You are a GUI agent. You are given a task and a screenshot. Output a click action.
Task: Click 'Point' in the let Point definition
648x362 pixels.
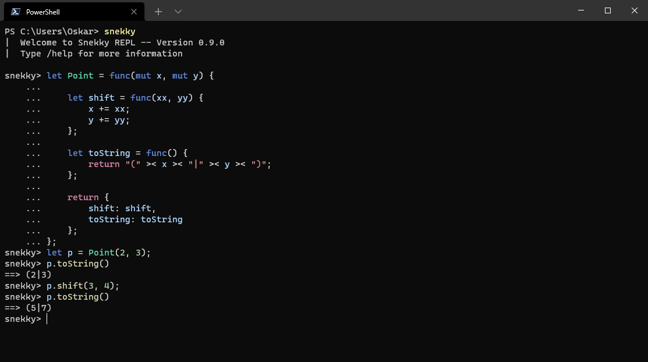[80, 76]
